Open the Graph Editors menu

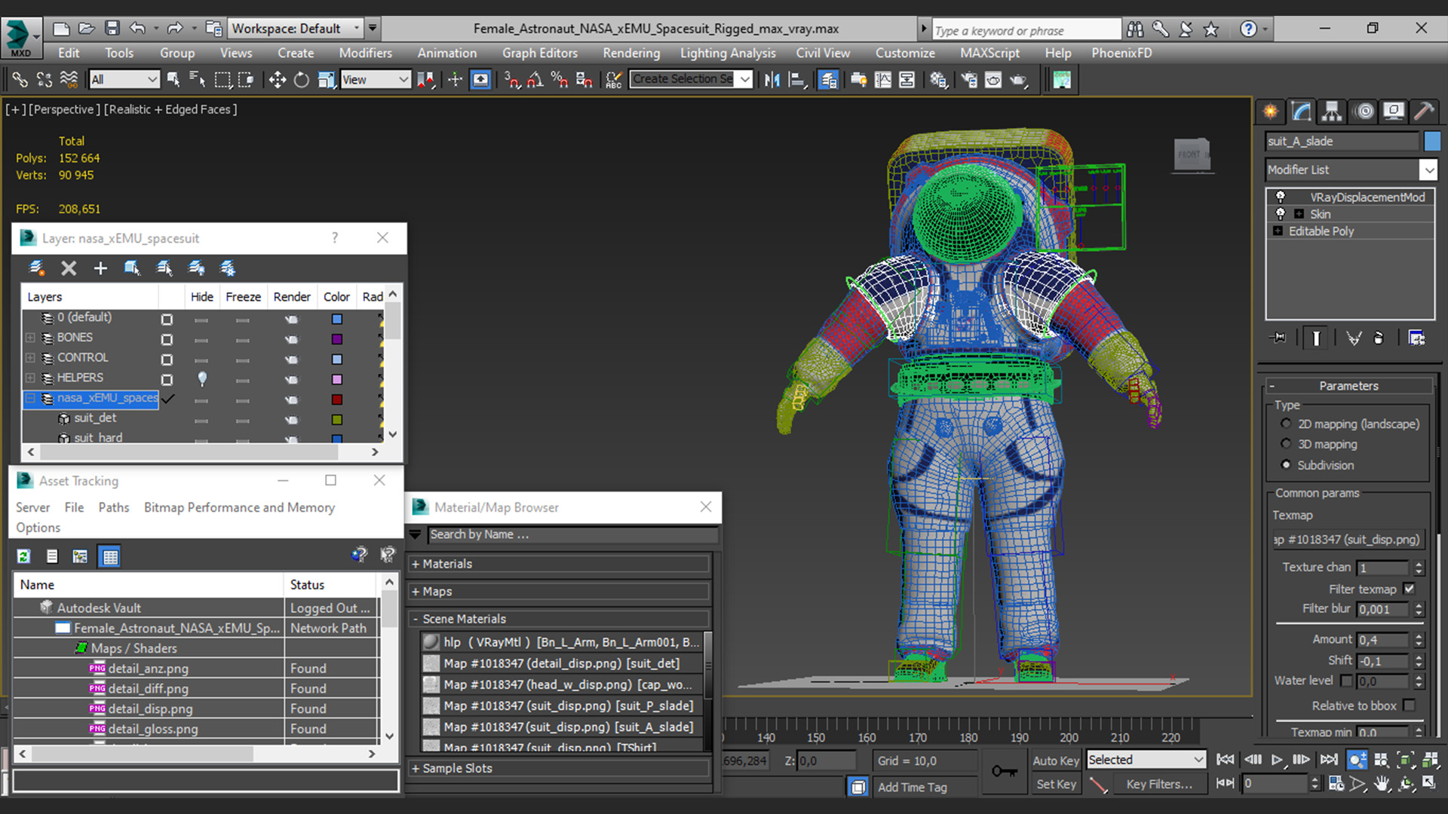pyautogui.click(x=539, y=53)
